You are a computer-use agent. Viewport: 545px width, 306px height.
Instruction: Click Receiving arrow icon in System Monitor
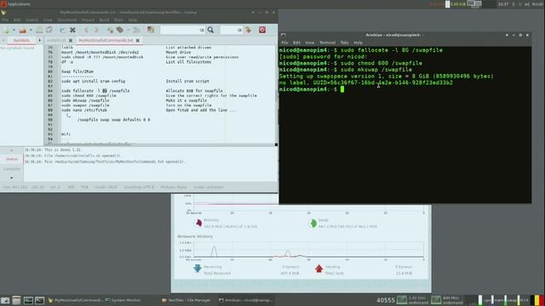pyautogui.click(x=198, y=269)
